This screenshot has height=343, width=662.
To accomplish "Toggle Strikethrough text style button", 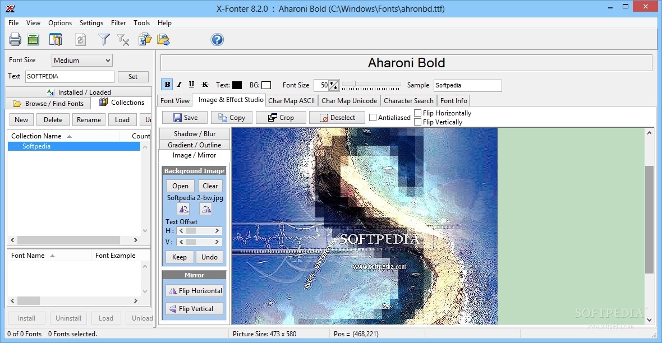I will [205, 85].
